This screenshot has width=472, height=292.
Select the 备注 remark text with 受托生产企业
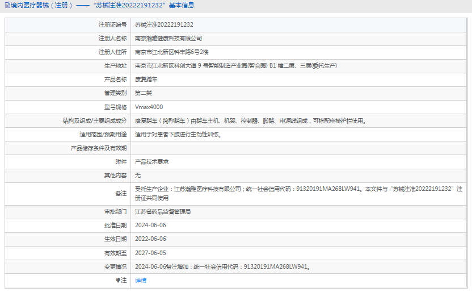point(298,194)
